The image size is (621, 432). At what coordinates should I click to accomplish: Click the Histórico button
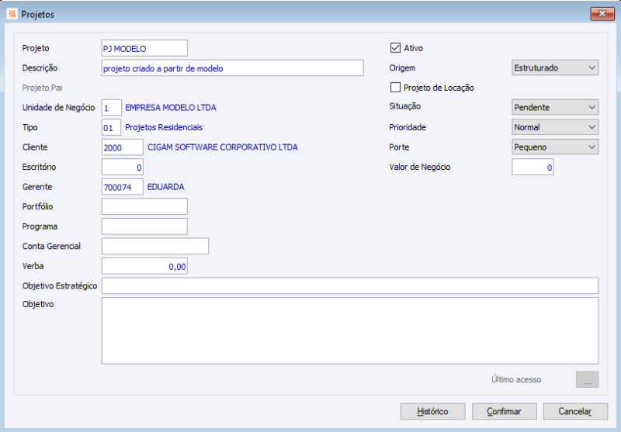click(432, 411)
